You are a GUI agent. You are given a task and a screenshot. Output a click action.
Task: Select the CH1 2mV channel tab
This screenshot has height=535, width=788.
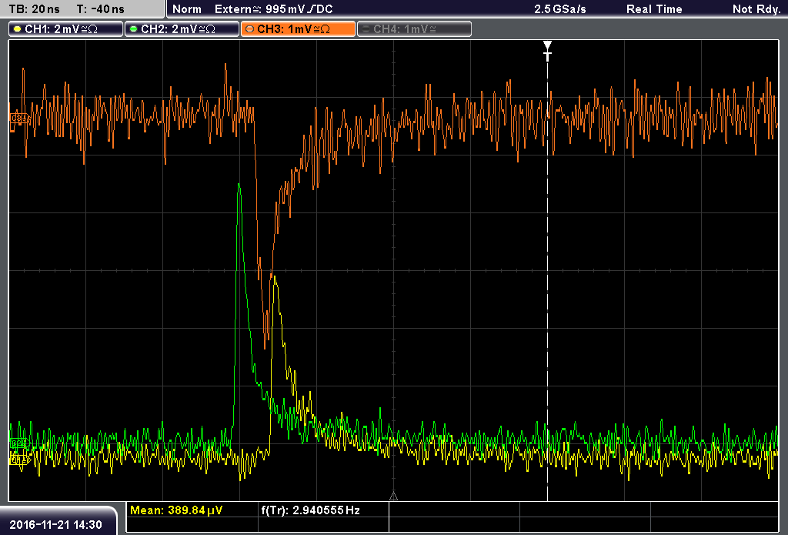(66, 28)
